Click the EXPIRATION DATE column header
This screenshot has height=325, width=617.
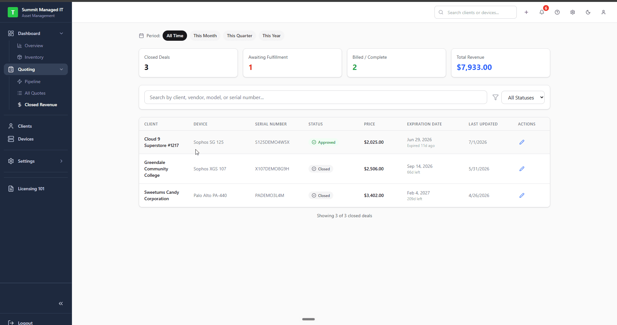point(425,124)
